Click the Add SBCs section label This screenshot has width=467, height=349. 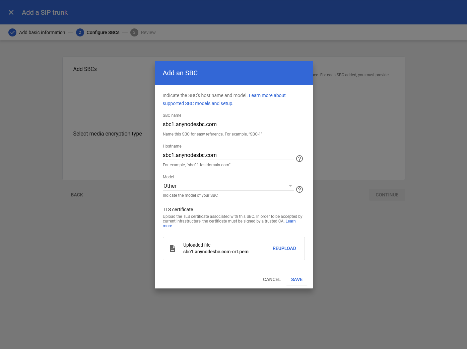coord(85,69)
